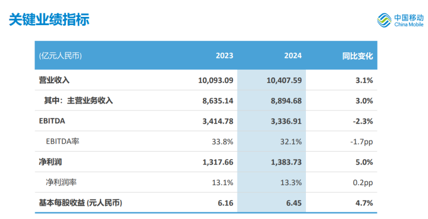Image resolution: width=428 pixels, height=219 pixels.
Task: Select the 其中：主营业务收入 row label
Action: click(78, 101)
